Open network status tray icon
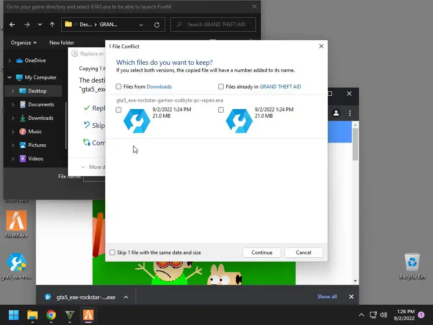433x325 pixels. point(373,315)
